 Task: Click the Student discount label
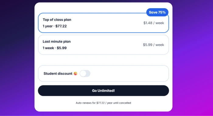[x=58, y=74]
